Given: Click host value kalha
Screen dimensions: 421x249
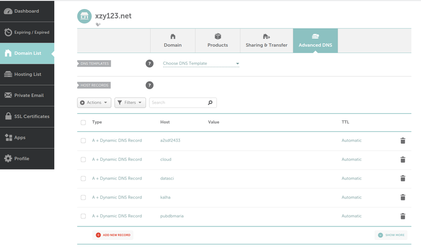Looking at the screenshot, I should [166, 197].
